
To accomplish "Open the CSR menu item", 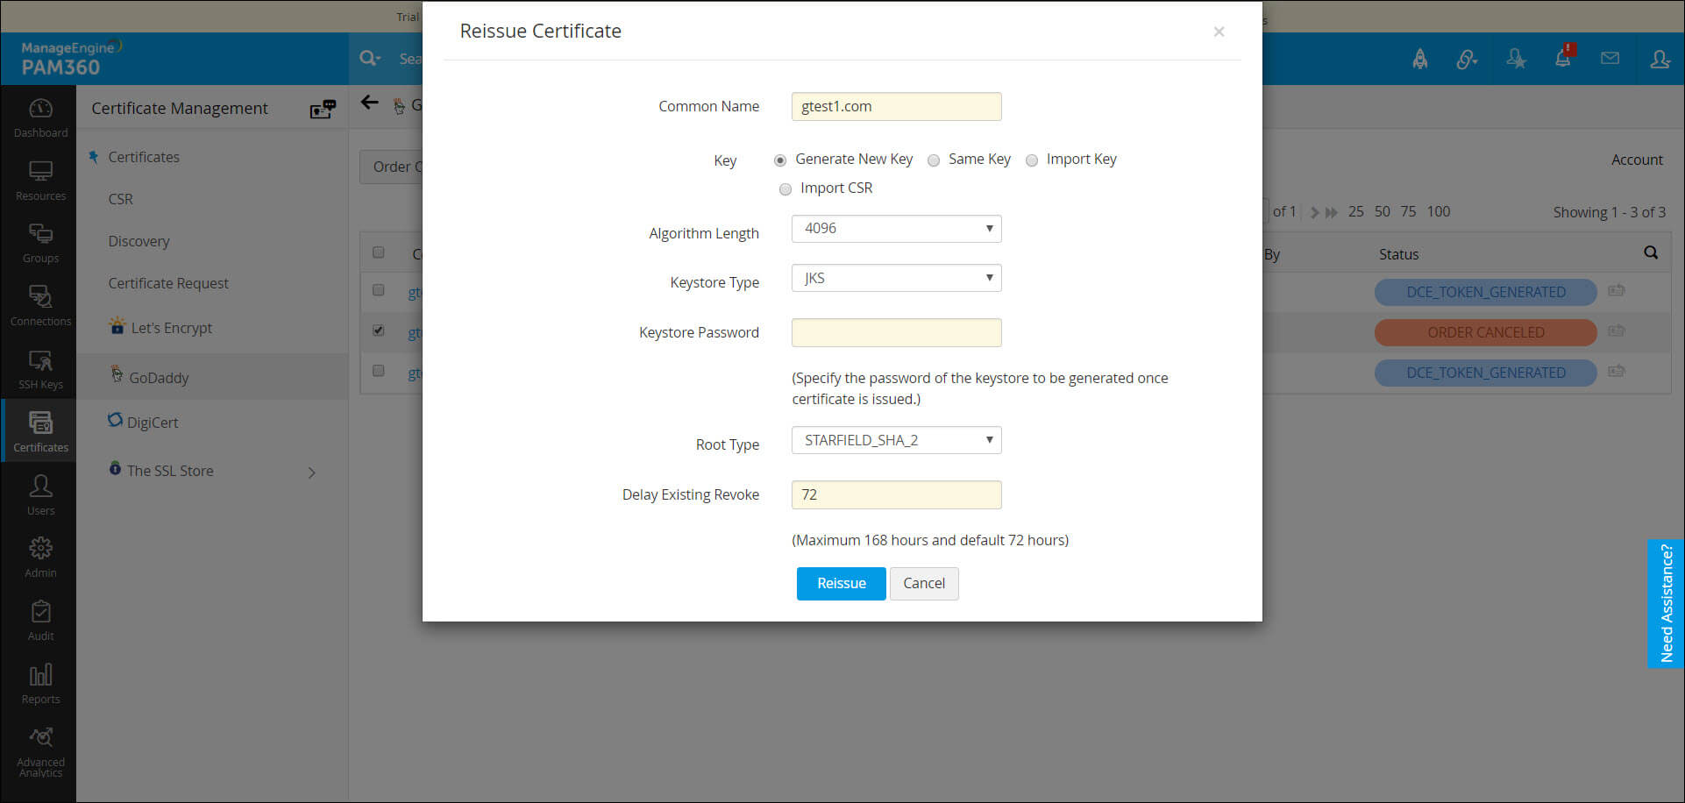I will pyautogui.click(x=121, y=199).
